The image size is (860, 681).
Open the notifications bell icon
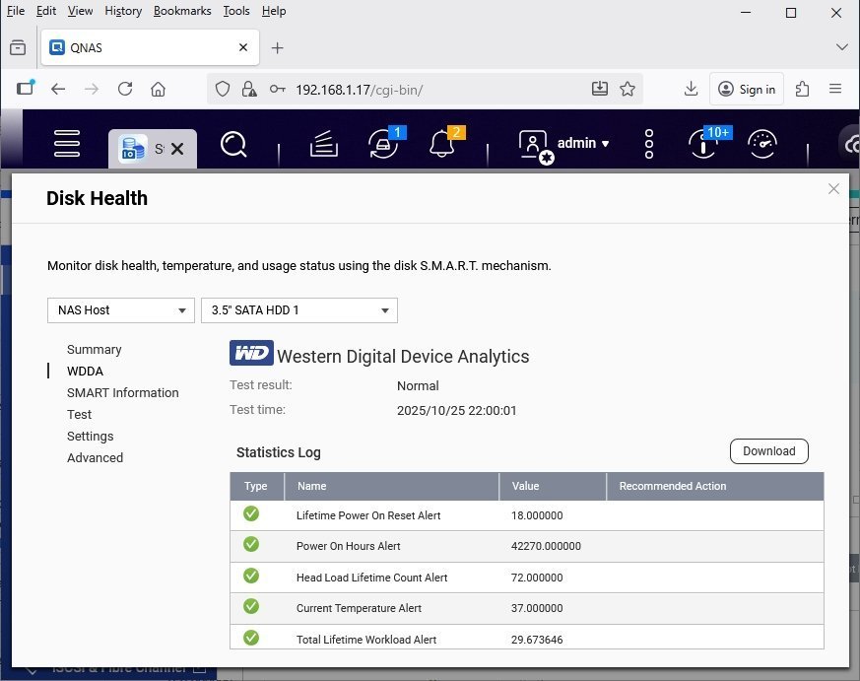click(442, 144)
